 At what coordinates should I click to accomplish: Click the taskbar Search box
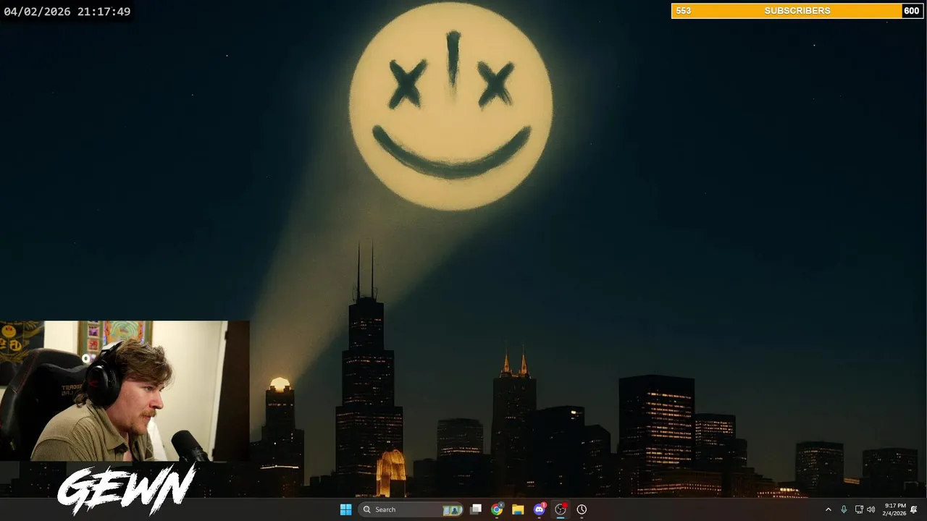pyautogui.click(x=411, y=509)
